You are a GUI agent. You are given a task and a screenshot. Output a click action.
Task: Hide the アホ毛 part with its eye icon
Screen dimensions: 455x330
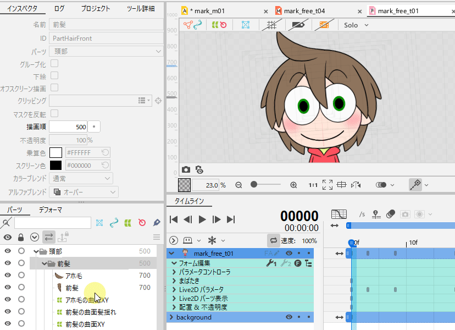click(8, 276)
